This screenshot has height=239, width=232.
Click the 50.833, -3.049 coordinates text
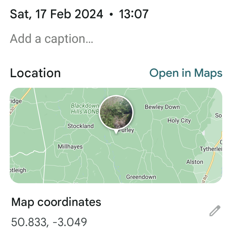coord(49,222)
